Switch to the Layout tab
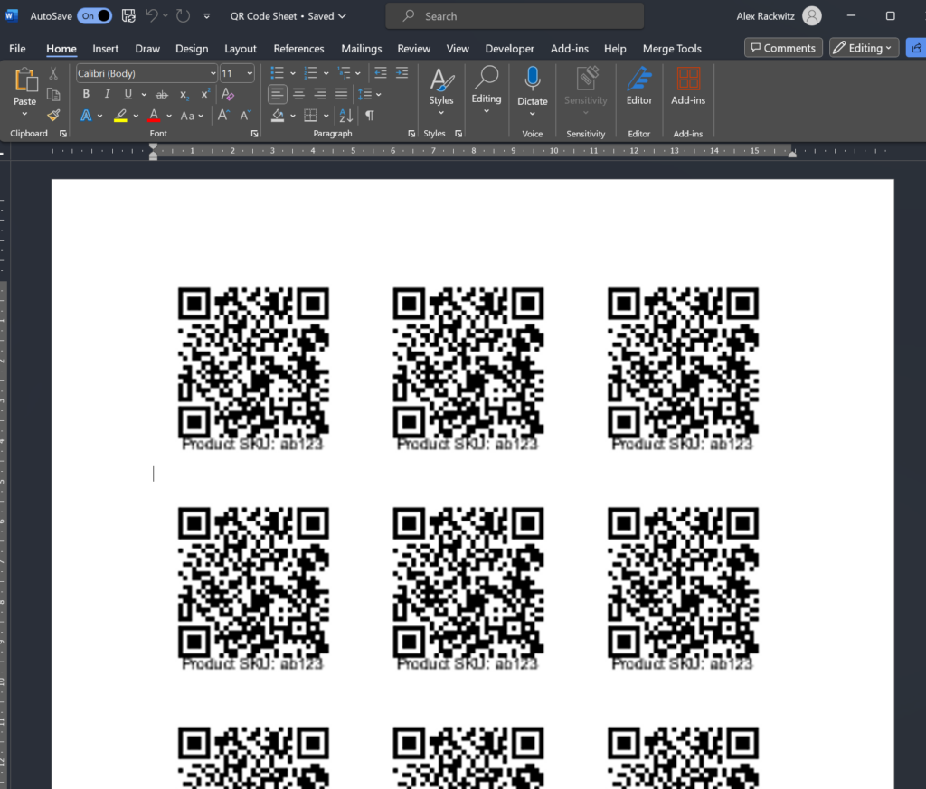The height and width of the screenshot is (789, 926). pyautogui.click(x=241, y=49)
